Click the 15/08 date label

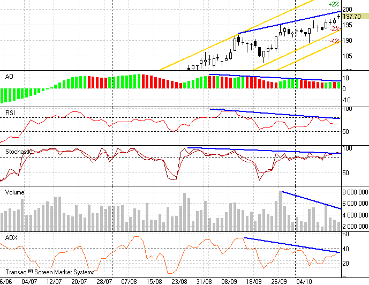154,281
